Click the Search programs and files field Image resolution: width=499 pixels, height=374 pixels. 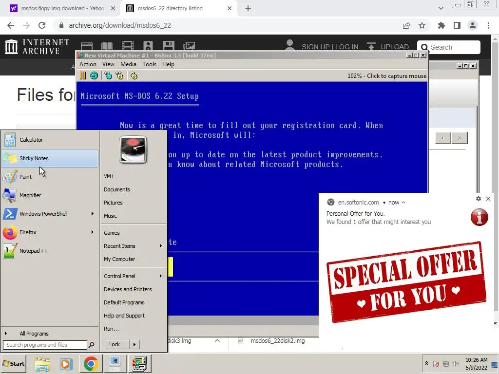point(44,345)
